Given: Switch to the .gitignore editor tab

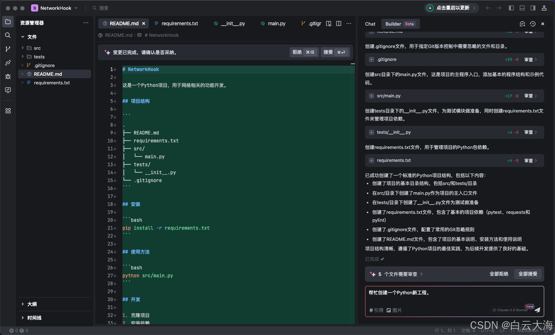Looking at the screenshot, I should point(311,23).
